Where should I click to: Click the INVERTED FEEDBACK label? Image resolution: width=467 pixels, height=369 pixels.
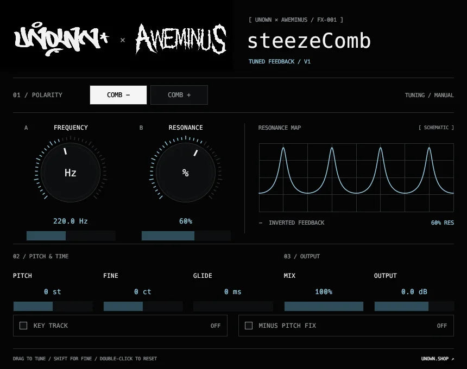tap(296, 222)
